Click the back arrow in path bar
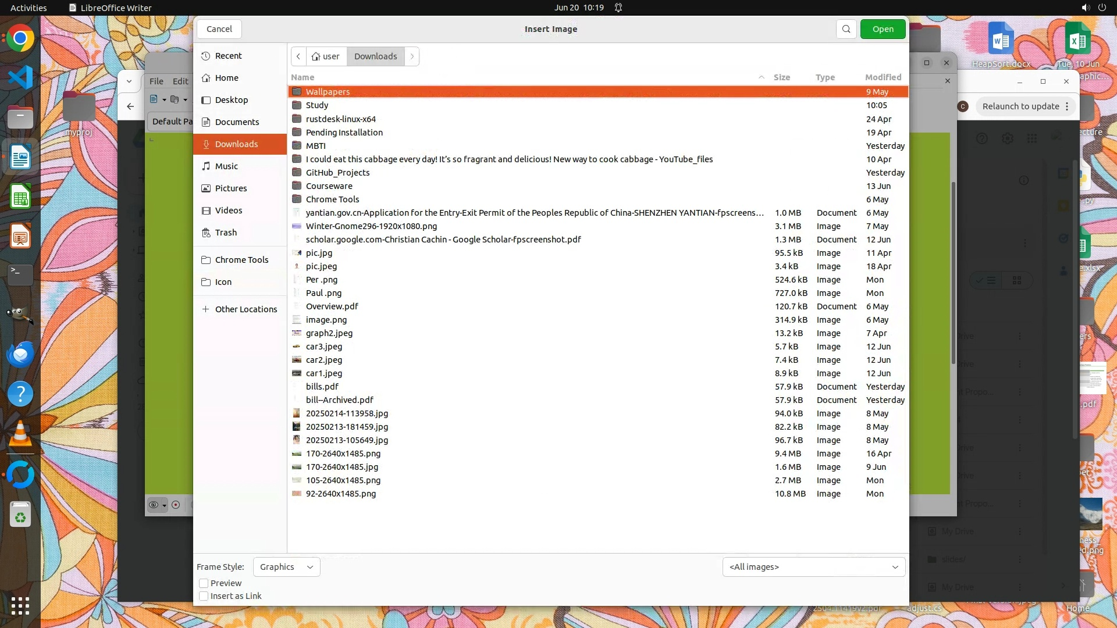The width and height of the screenshot is (1117, 628). click(298, 56)
